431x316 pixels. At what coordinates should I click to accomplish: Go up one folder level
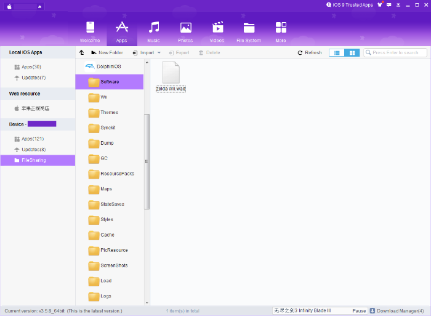(x=82, y=52)
